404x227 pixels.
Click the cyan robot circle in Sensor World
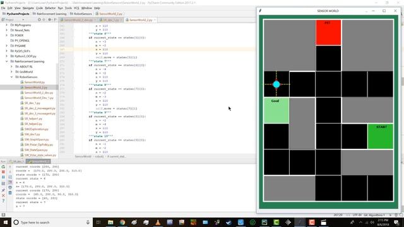[276, 84]
